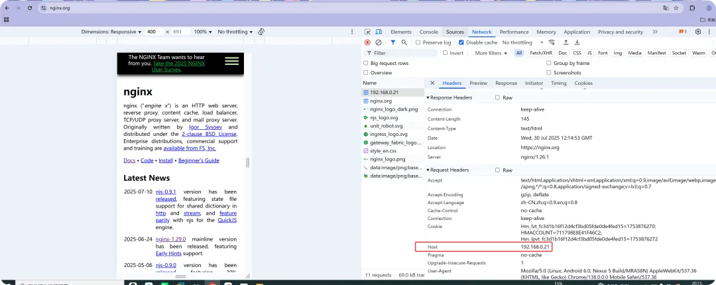Viewport: 716px width, 285px height.
Task: Open network search magnifier icon
Action: click(404, 42)
